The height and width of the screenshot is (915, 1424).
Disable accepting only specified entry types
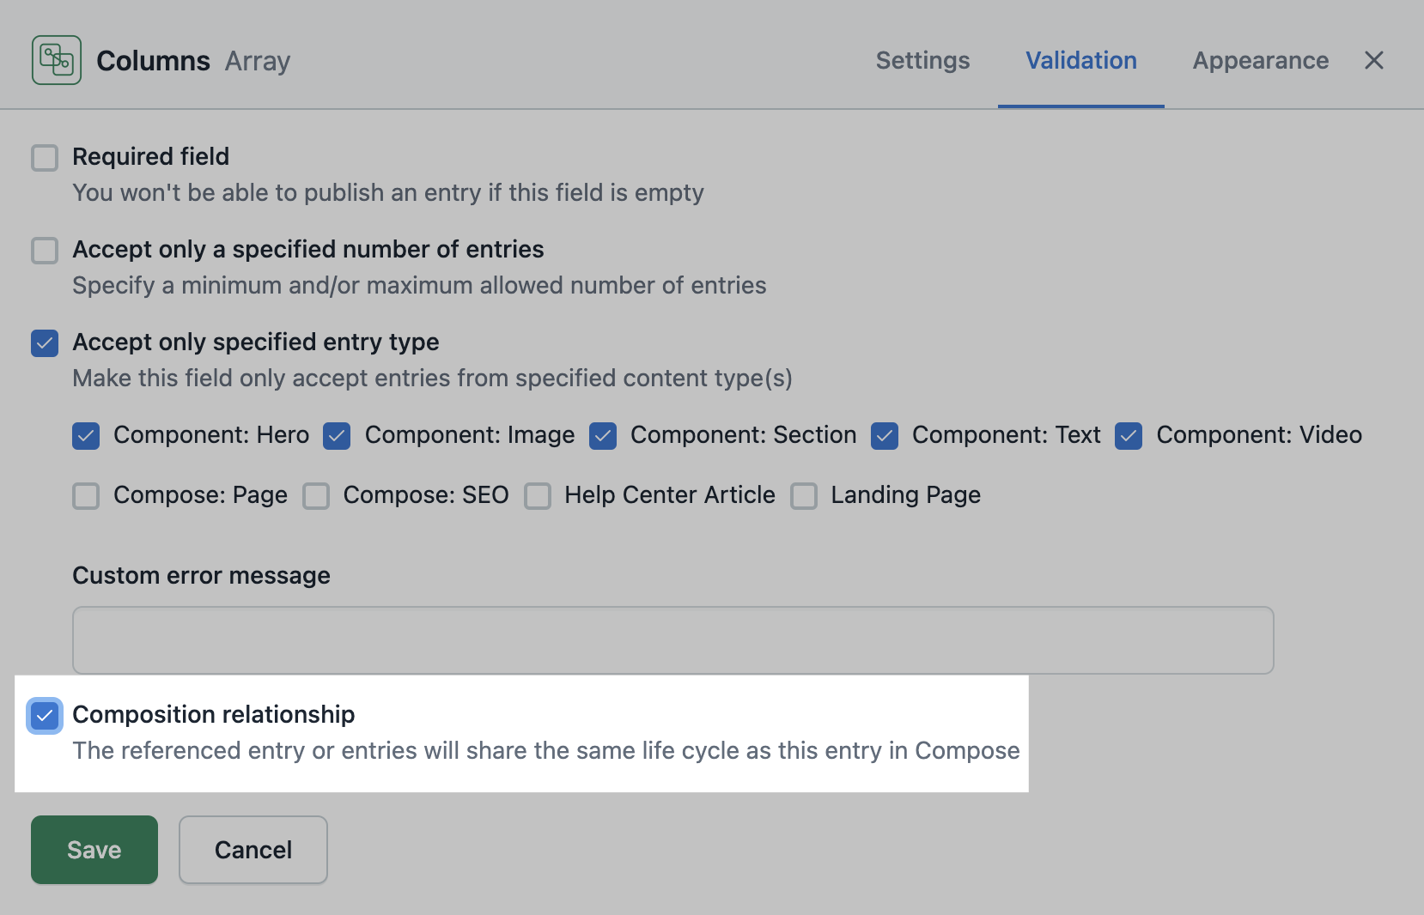(44, 343)
